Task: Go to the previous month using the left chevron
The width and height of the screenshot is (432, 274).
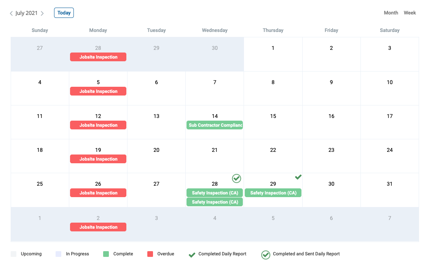Action: tap(11, 13)
